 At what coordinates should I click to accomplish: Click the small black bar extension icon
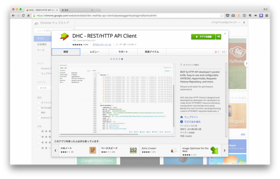pyautogui.click(x=255, y=15)
